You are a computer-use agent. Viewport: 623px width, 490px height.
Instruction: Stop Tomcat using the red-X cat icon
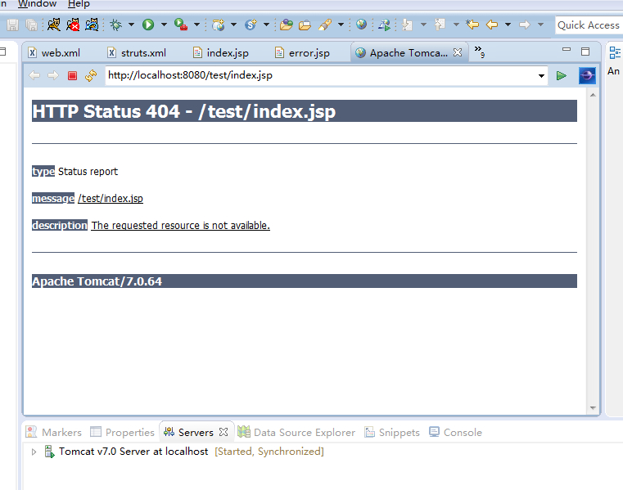(73, 25)
